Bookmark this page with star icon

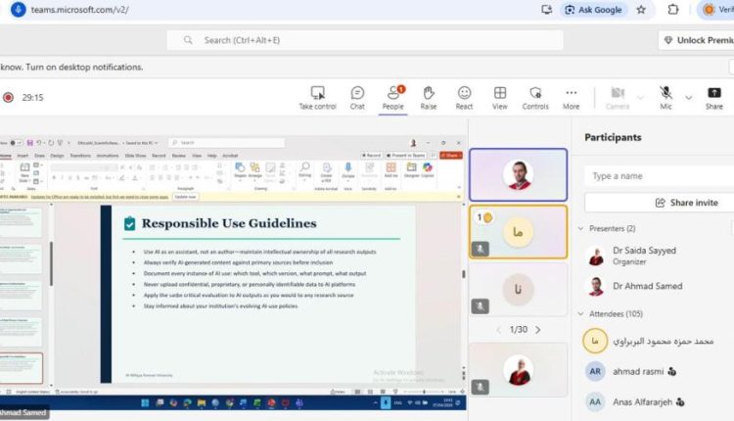click(641, 10)
